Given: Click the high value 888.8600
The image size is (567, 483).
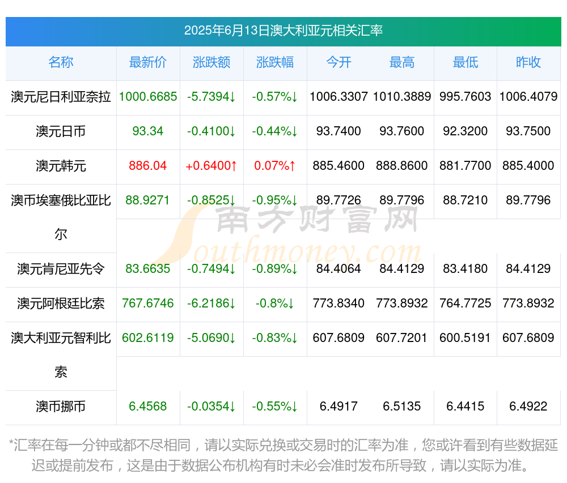Looking at the screenshot, I should [x=402, y=166].
